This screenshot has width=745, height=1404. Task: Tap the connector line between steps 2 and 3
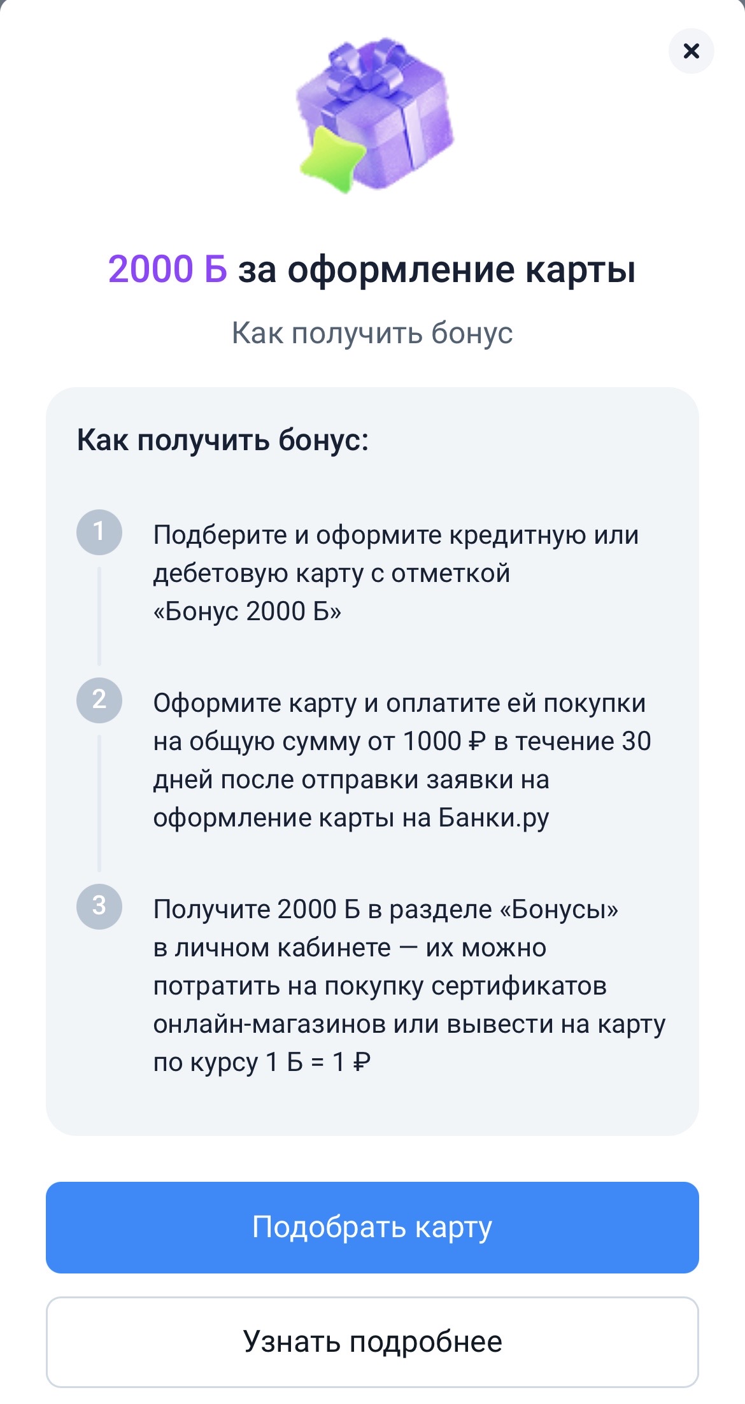(99, 804)
